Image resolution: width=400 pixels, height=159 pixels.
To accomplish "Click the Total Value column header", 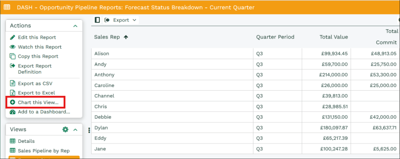I will coord(334,37).
